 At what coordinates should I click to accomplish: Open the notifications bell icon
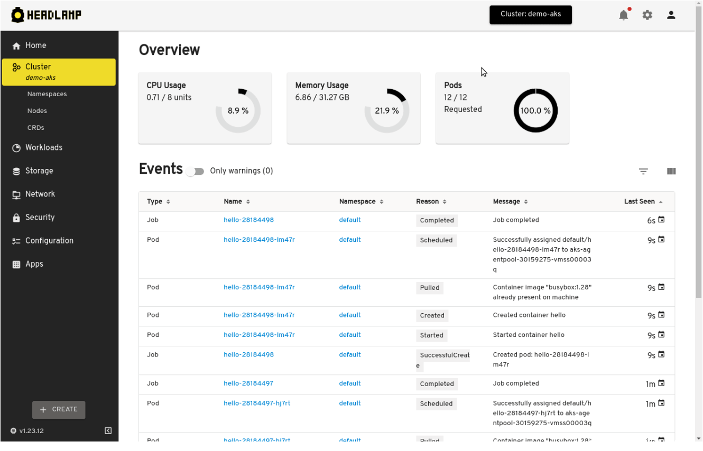624,15
